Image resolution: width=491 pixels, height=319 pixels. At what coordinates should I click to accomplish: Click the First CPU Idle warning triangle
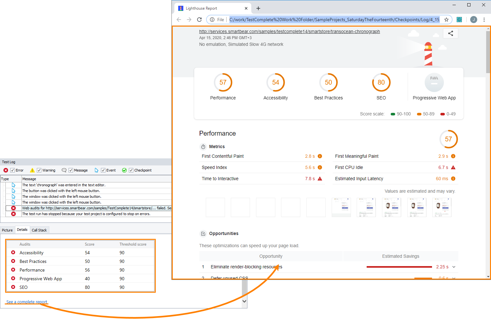(453, 167)
